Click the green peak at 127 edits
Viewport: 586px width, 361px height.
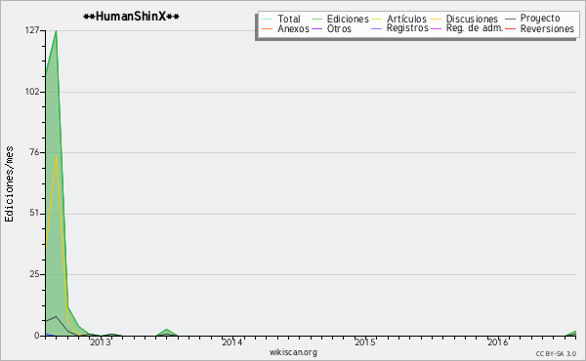point(56,31)
